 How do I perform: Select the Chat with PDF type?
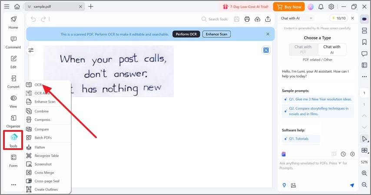(303, 49)
